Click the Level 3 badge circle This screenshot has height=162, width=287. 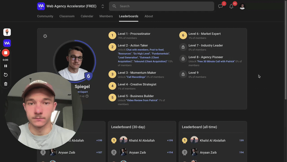[x=112, y=74]
